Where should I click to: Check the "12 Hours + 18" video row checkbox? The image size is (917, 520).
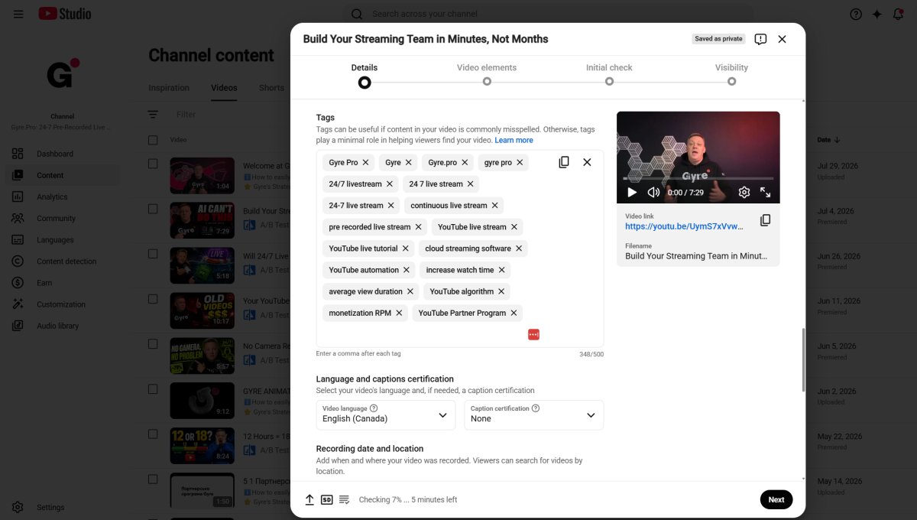153,434
